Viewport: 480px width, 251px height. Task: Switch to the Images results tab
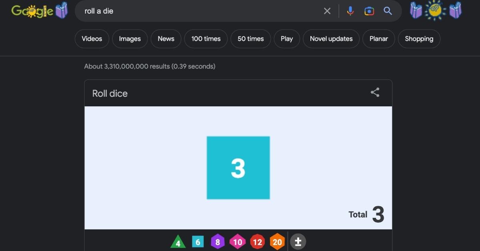[130, 39]
